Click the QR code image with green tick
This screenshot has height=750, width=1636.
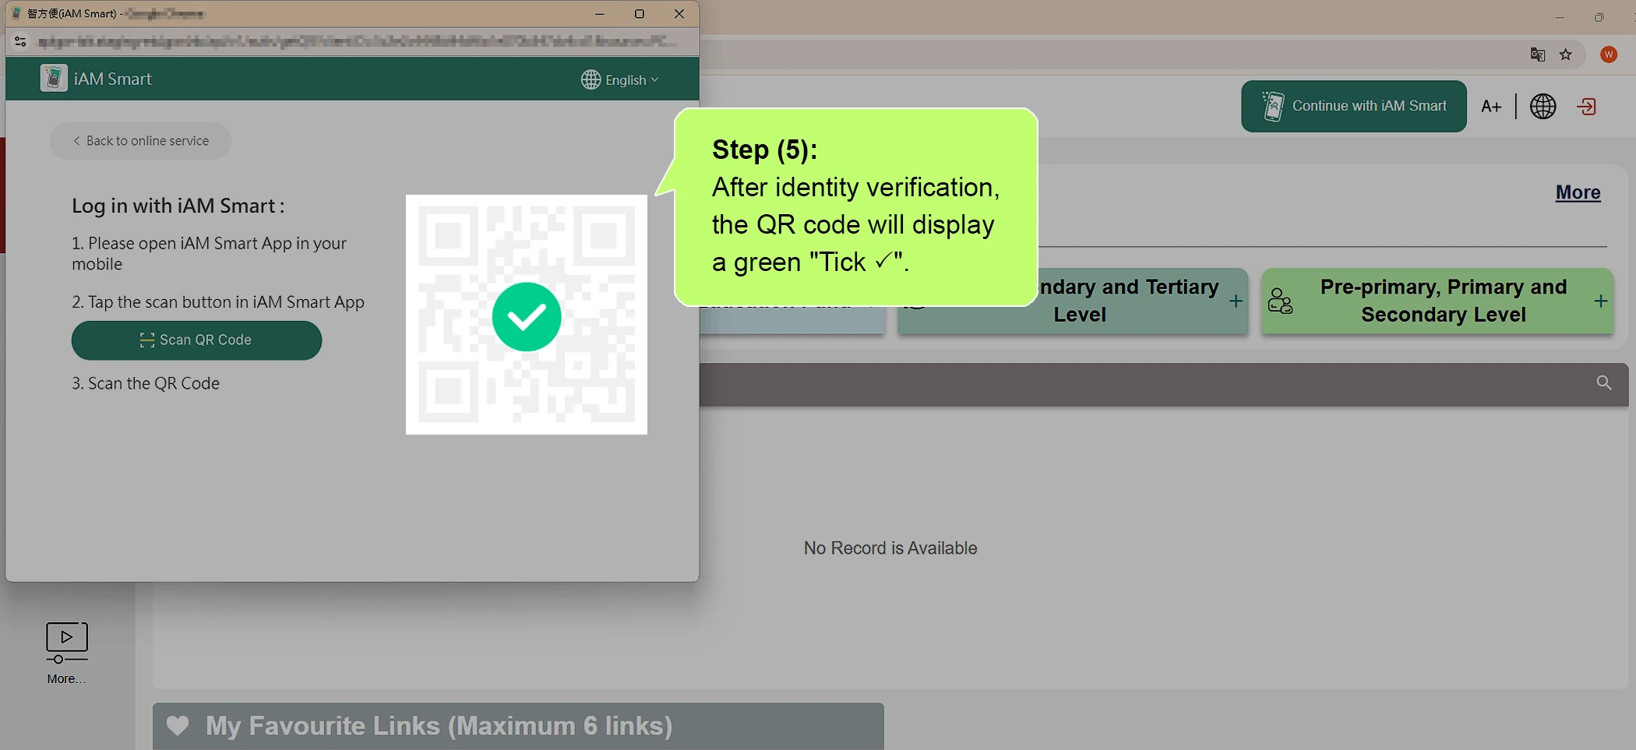click(527, 315)
